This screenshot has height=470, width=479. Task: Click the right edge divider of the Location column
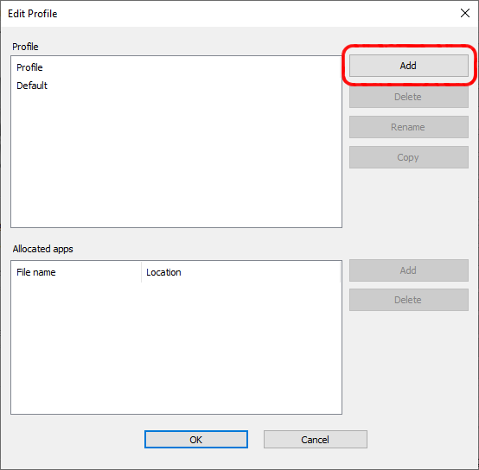click(341, 272)
